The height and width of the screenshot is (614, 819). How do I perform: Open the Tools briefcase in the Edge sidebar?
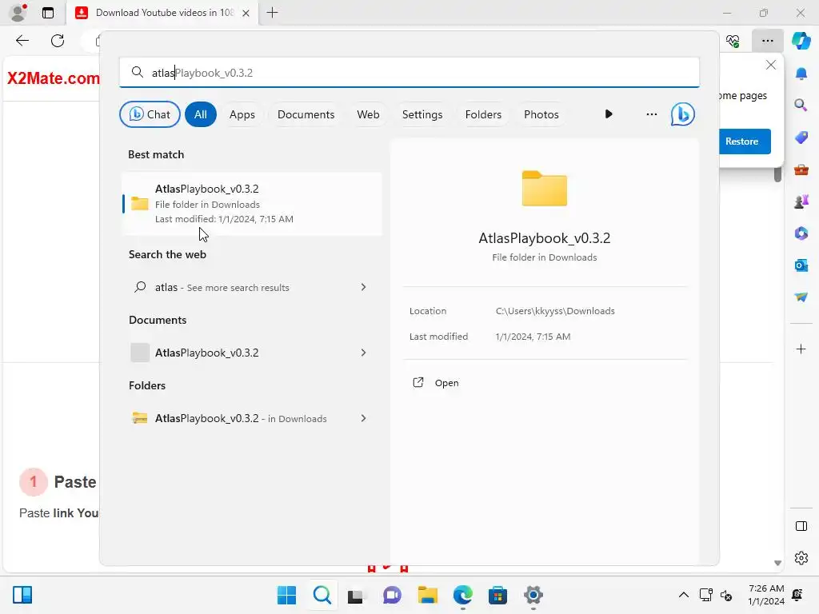(801, 169)
